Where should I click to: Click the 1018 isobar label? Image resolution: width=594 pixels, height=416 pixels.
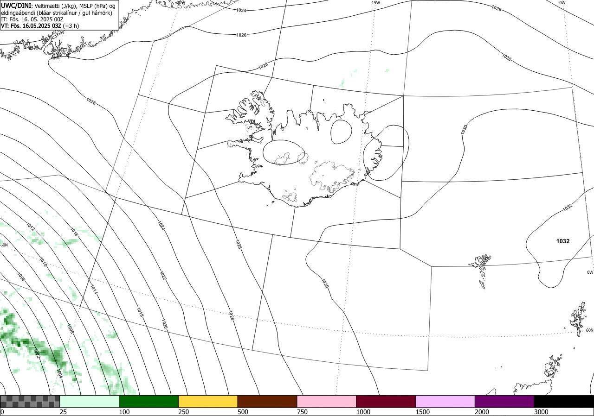pyautogui.click(x=140, y=312)
